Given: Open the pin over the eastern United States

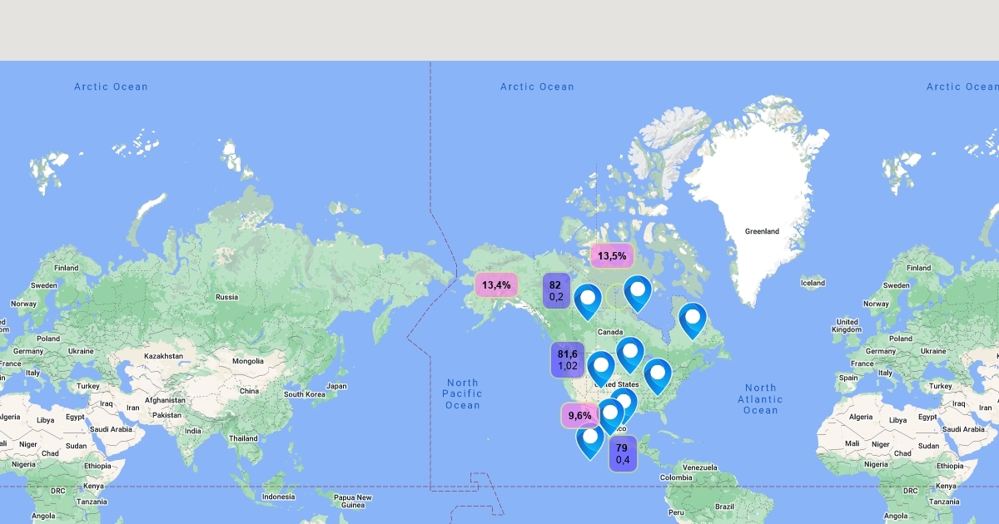Looking at the screenshot, I should pyautogui.click(x=657, y=374).
